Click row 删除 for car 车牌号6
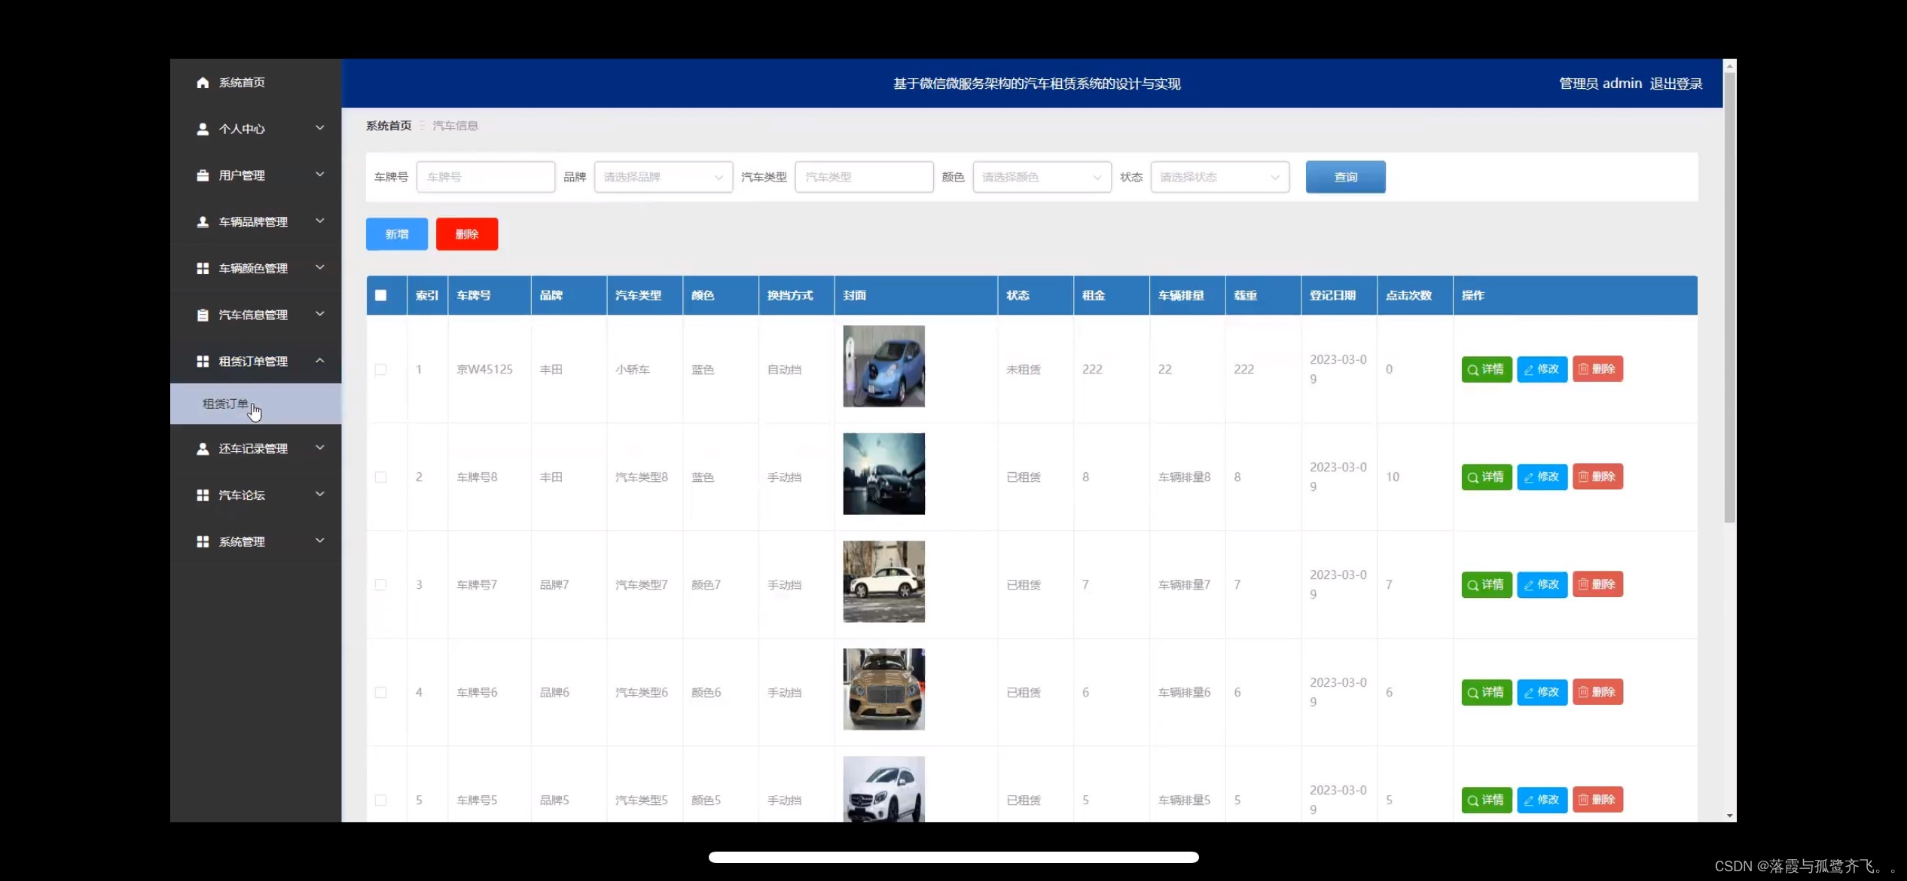Screen dimensions: 1907x881 [1597, 692]
